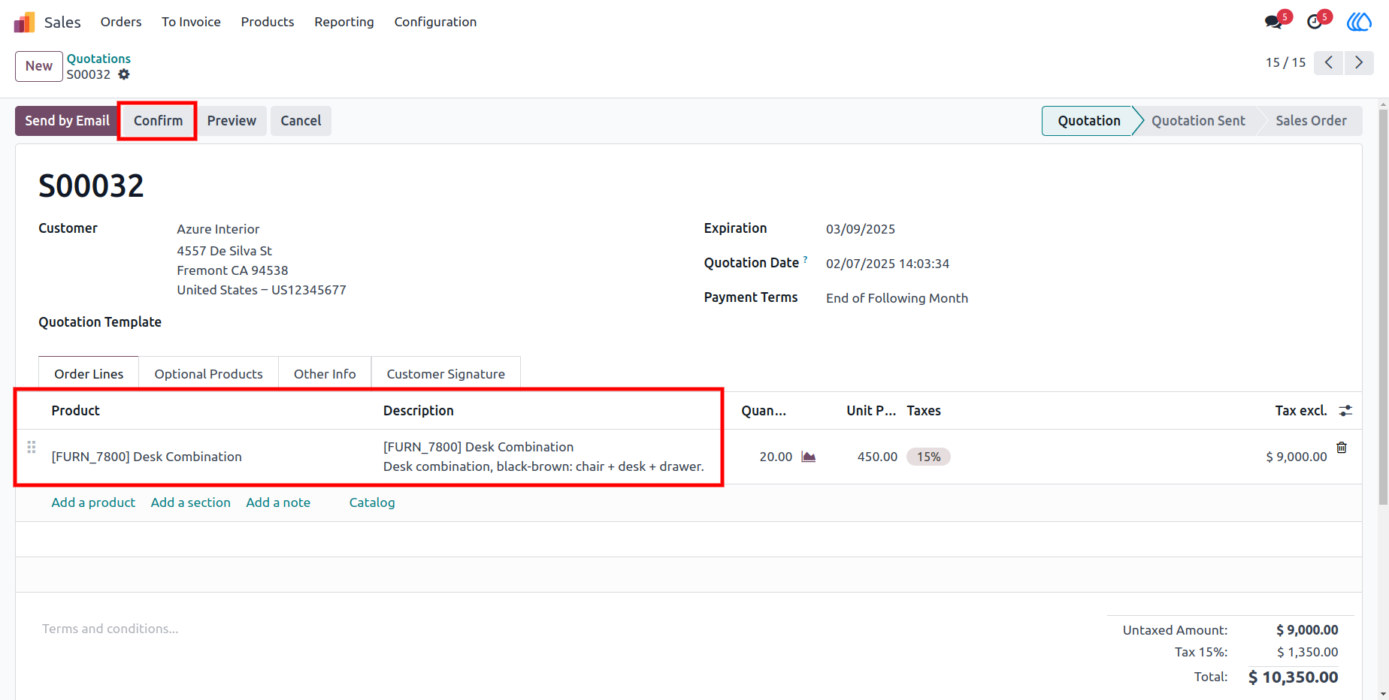Click Add a product link

[x=93, y=502]
